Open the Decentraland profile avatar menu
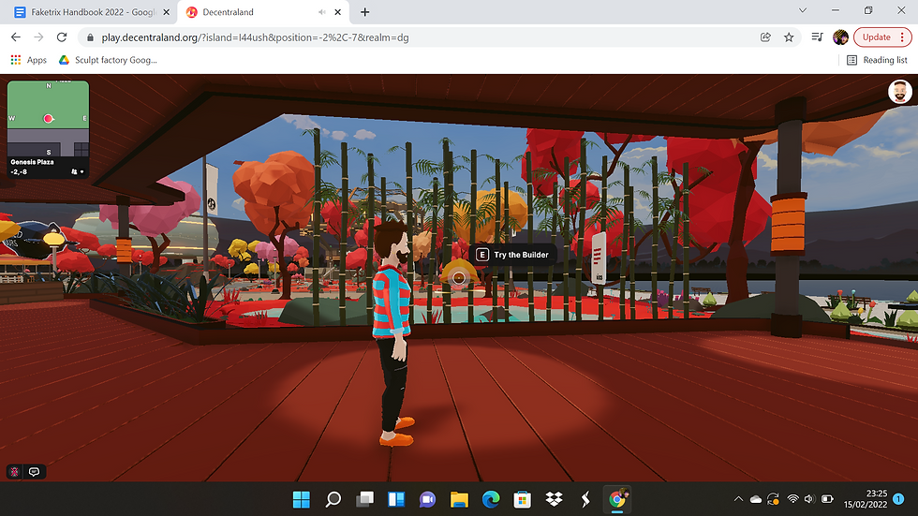The height and width of the screenshot is (516, 918). (900, 92)
